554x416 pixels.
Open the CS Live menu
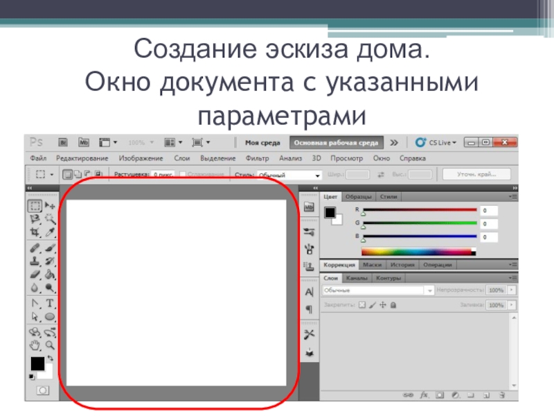click(x=436, y=143)
